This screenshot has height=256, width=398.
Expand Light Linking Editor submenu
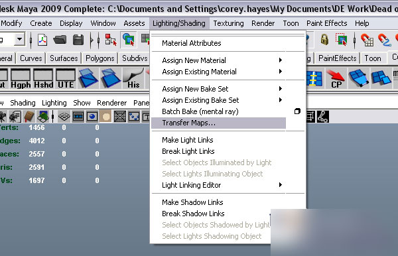pyautogui.click(x=218, y=185)
